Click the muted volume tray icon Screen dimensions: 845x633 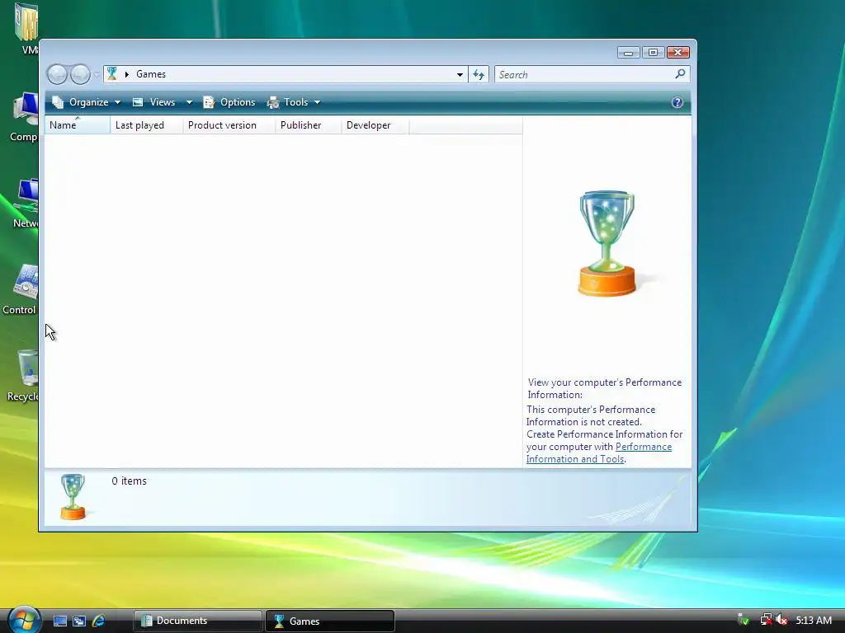(781, 620)
